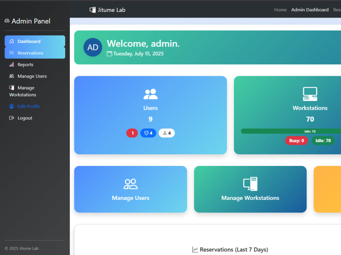Open Dashboard in the sidebar
The width and height of the screenshot is (341, 255).
(x=35, y=41)
